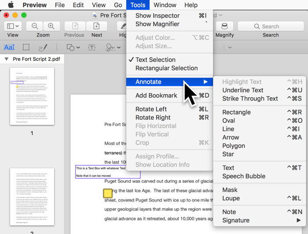Open the Help menu
The image size is (308, 234).
tap(191, 5)
